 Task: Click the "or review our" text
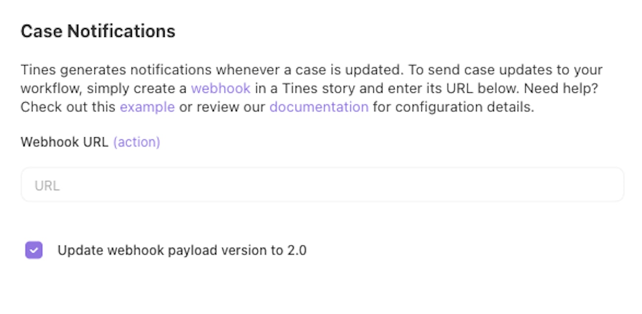coord(222,107)
